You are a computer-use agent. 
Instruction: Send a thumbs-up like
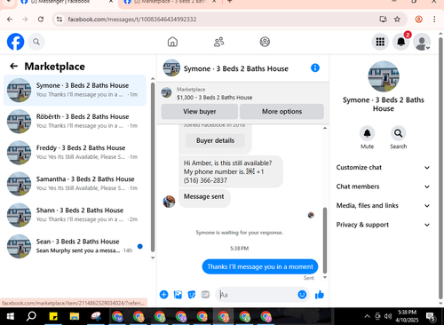pyautogui.click(x=320, y=295)
